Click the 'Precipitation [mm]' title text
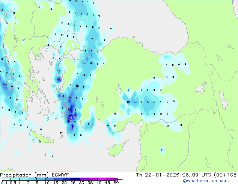 24,175
